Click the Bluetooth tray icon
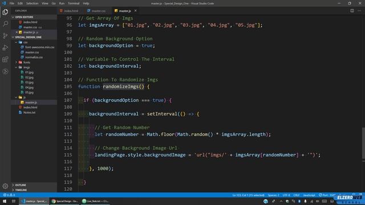365x205 pixels. click(x=299, y=201)
